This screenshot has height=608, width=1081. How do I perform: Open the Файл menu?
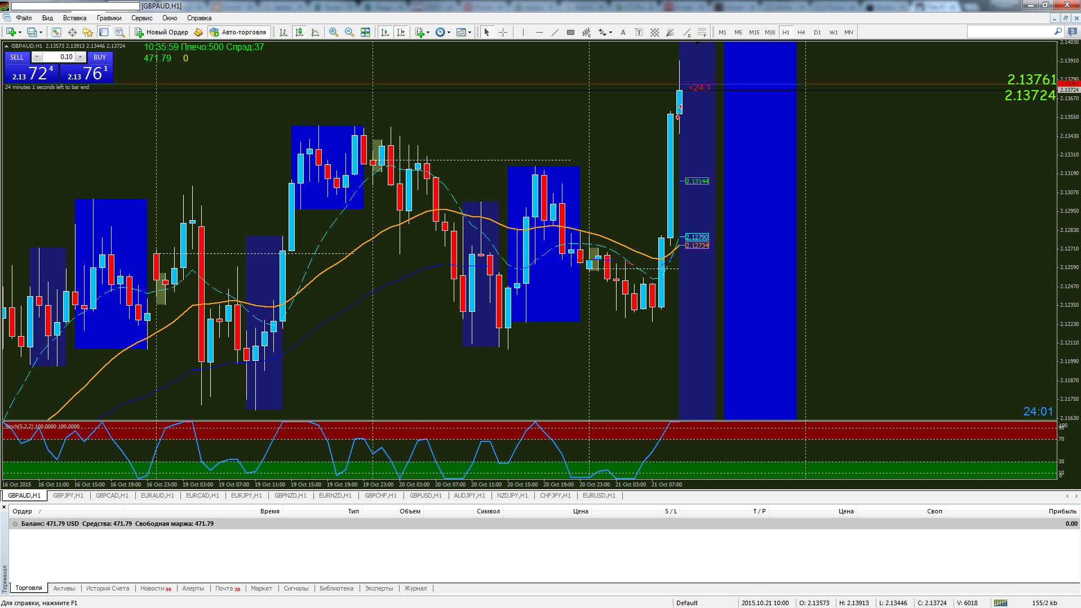point(24,18)
